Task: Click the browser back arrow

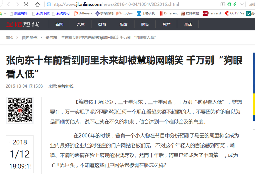Action: (8, 4)
